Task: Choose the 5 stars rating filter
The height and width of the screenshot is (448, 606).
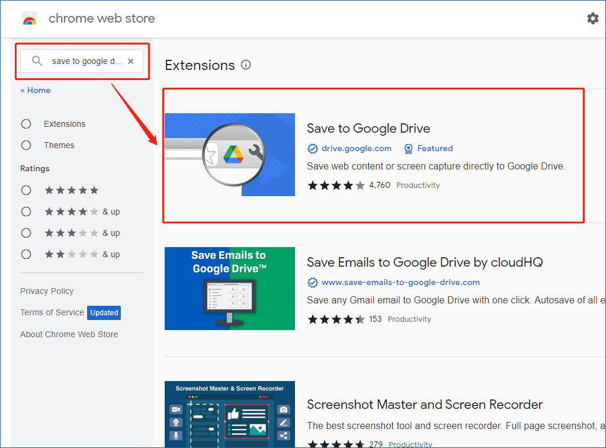Action: pyautogui.click(x=26, y=190)
